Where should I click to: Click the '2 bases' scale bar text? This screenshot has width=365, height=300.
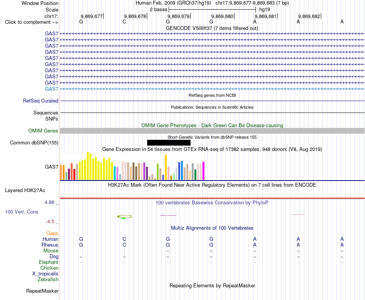click(158, 10)
